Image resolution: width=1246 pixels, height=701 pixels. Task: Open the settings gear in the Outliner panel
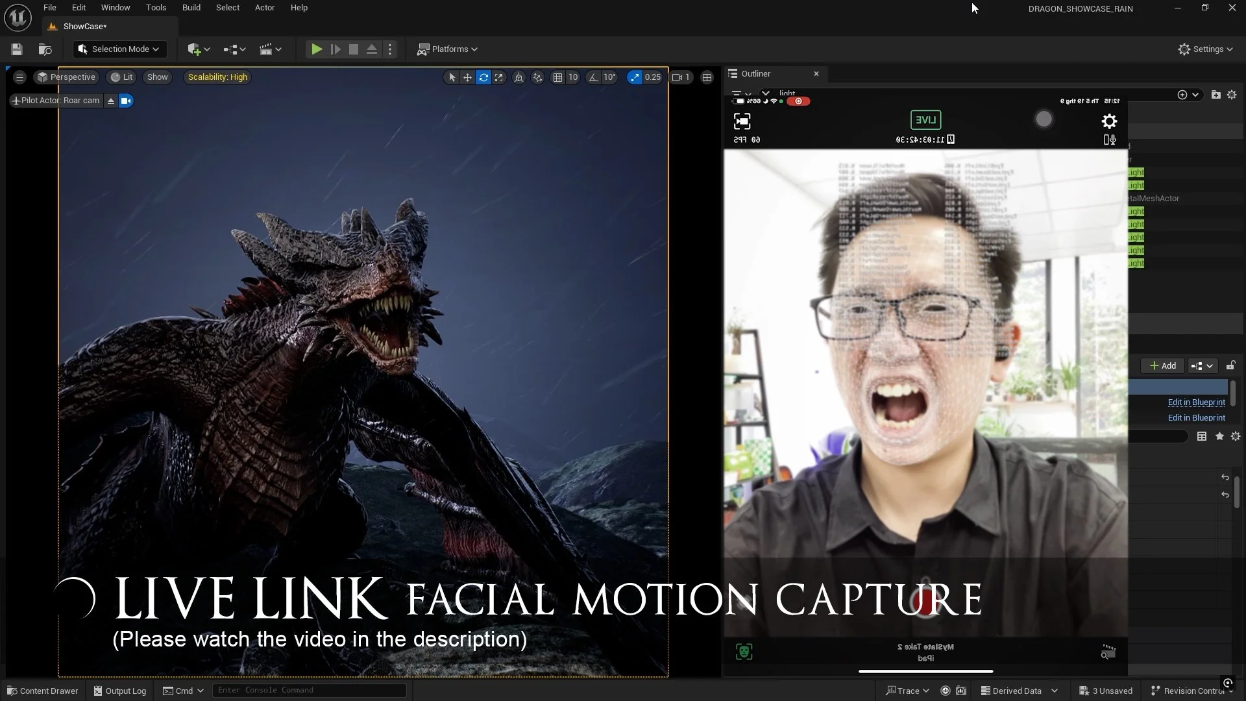[1232, 94]
